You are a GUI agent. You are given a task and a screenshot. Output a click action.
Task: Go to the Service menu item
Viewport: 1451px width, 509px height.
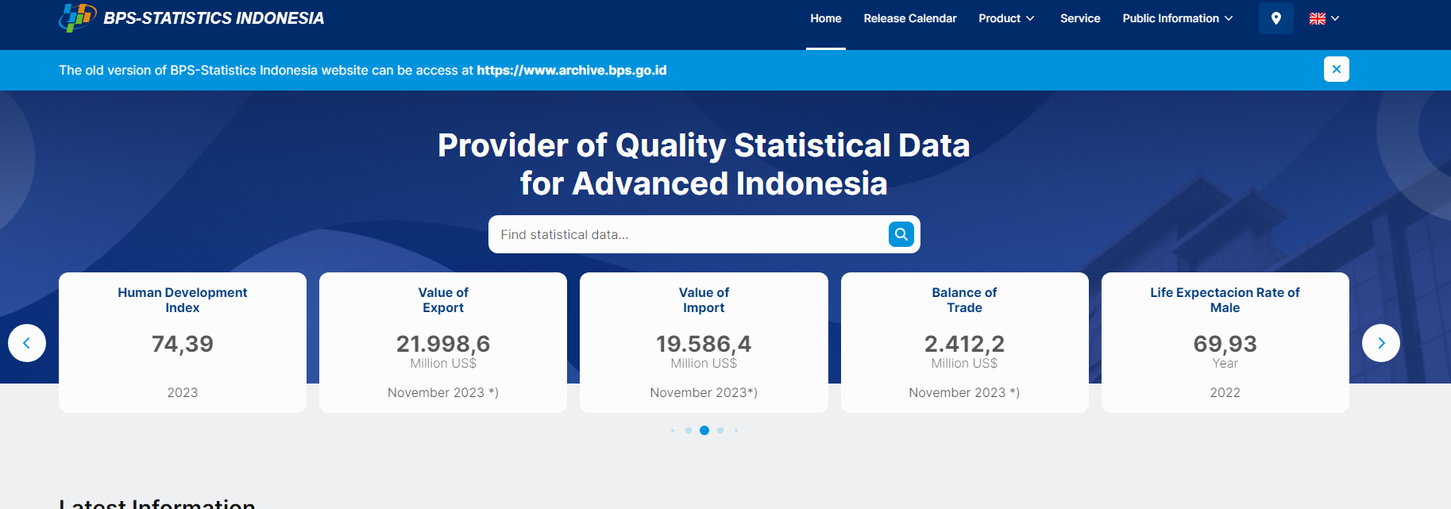click(1079, 18)
